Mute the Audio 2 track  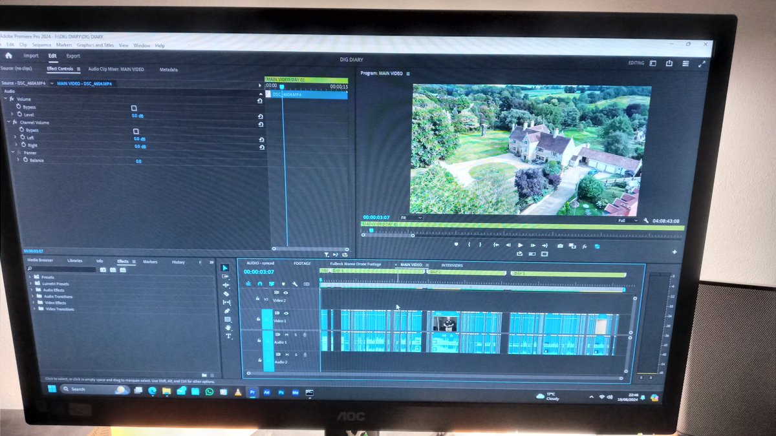coord(287,355)
